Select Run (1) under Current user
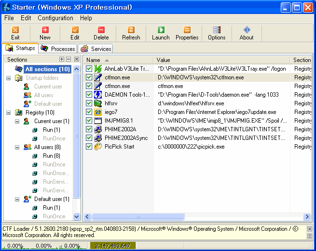Screen dimensions: 316x251 pyautogui.click(x=52, y=130)
